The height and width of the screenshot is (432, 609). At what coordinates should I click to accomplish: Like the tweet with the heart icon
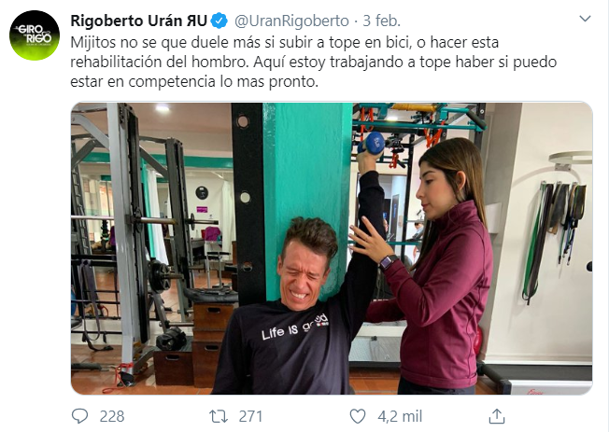[x=358, y=416]
